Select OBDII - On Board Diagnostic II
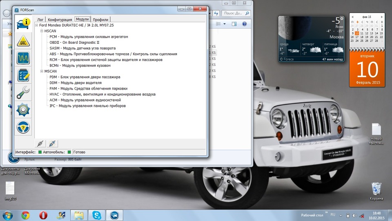Image resolution: width=392 pixels, height=221 pixels. pos(74,42)
